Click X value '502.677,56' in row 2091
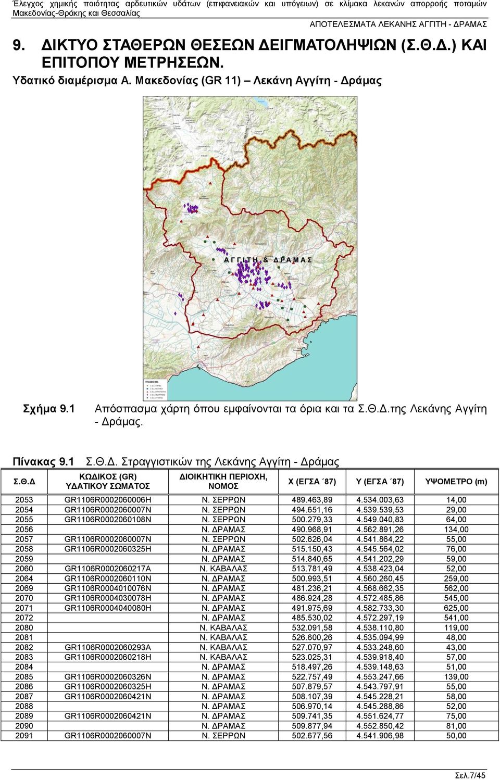The image size is (500, 780). [x=312, y=736]
